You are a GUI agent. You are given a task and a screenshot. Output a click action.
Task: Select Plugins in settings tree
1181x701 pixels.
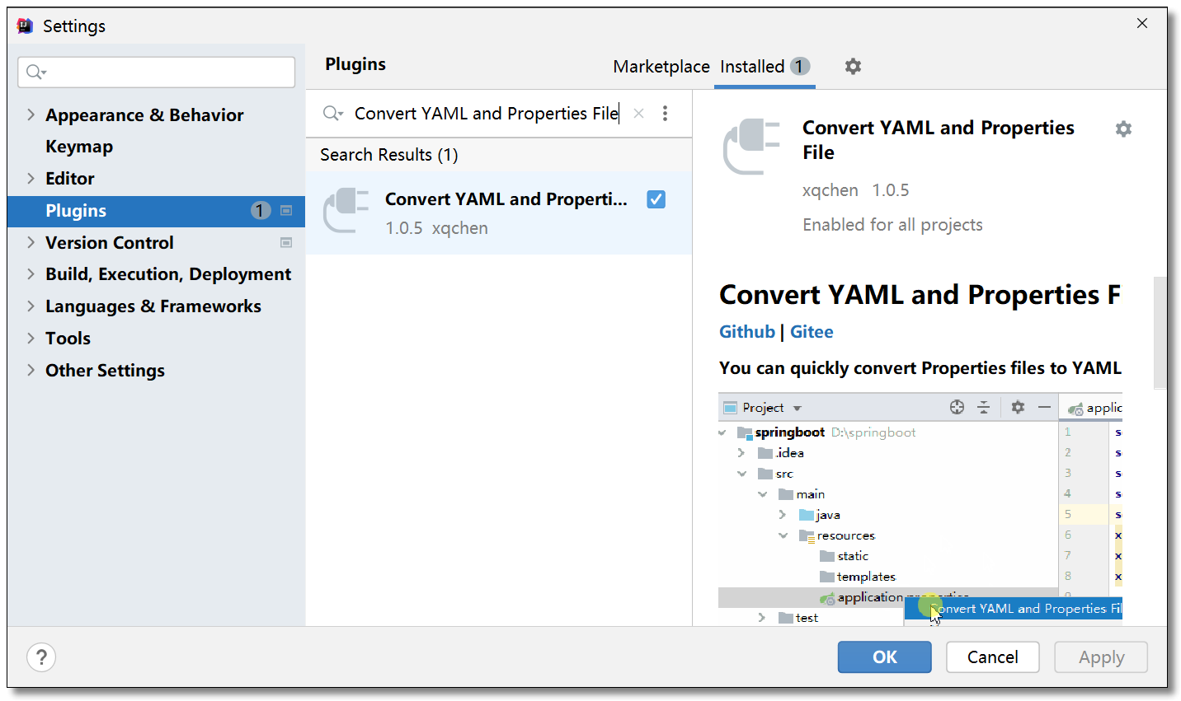tap(156, 211)
